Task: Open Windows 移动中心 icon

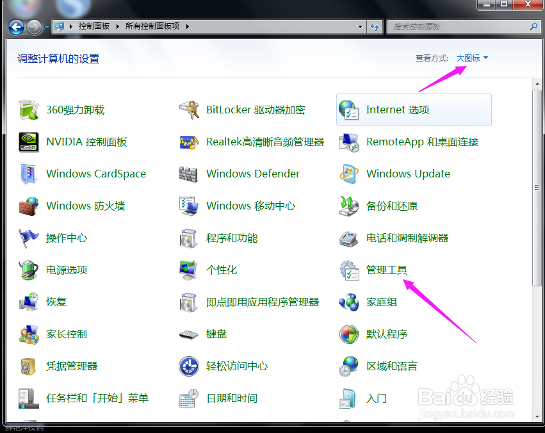Action: pos(189,206)
